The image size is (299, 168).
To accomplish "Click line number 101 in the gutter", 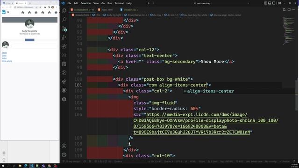I will tap(78, 85).
